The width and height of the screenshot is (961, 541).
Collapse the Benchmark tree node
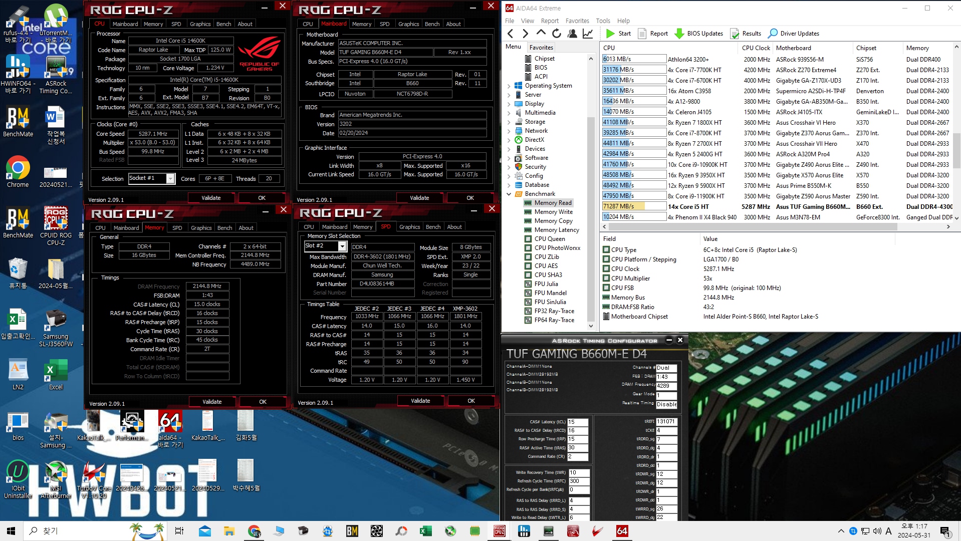509,194
